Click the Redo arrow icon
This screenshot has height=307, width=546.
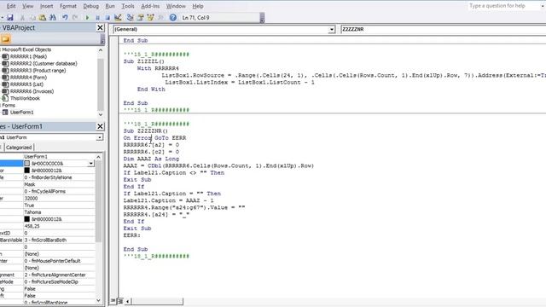coord(75,17)
